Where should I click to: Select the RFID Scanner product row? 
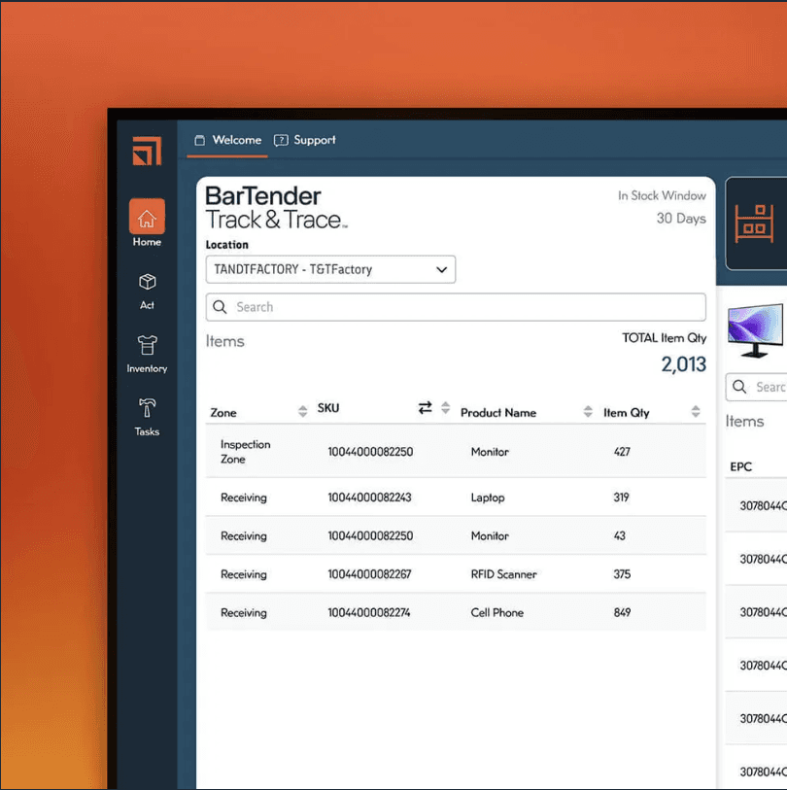(456, 574)
